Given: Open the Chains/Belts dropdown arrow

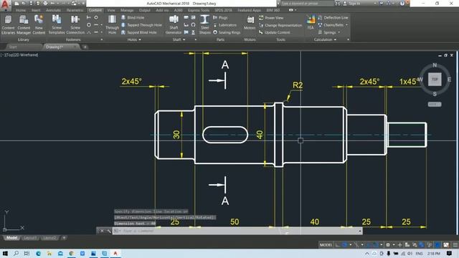Looking at the screenshot, I should [346, 25].
